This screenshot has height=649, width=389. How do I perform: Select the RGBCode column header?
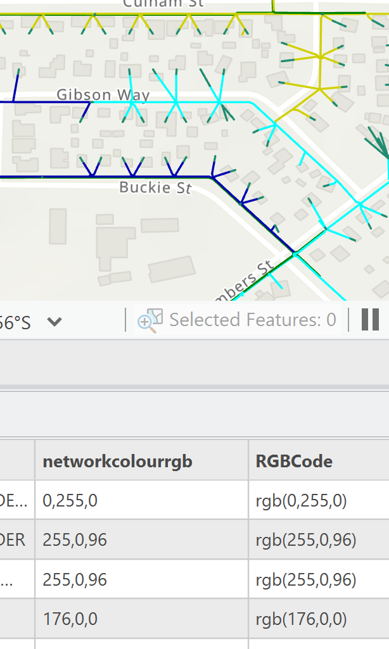[x=294, y=462]
